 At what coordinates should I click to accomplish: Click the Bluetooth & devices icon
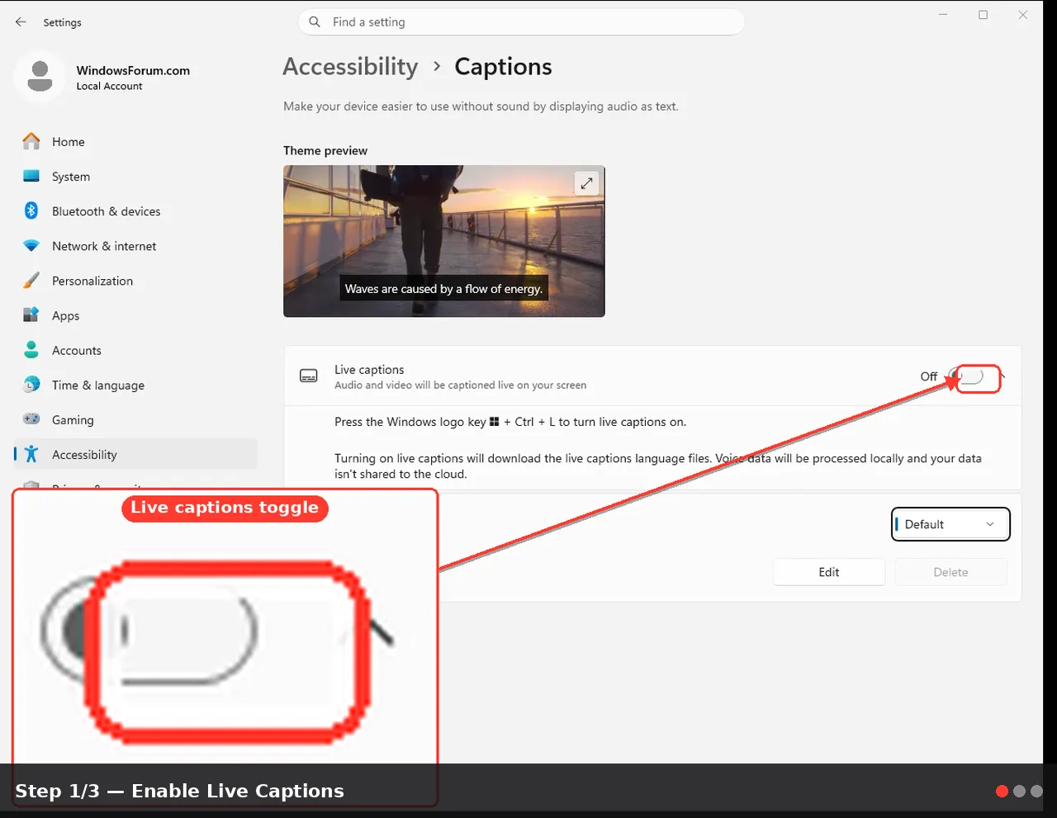click(x=31, y=210)
